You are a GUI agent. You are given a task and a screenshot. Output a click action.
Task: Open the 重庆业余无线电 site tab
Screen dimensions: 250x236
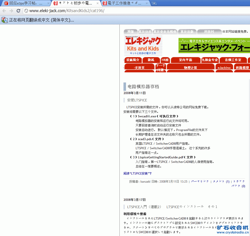point(165,32)
